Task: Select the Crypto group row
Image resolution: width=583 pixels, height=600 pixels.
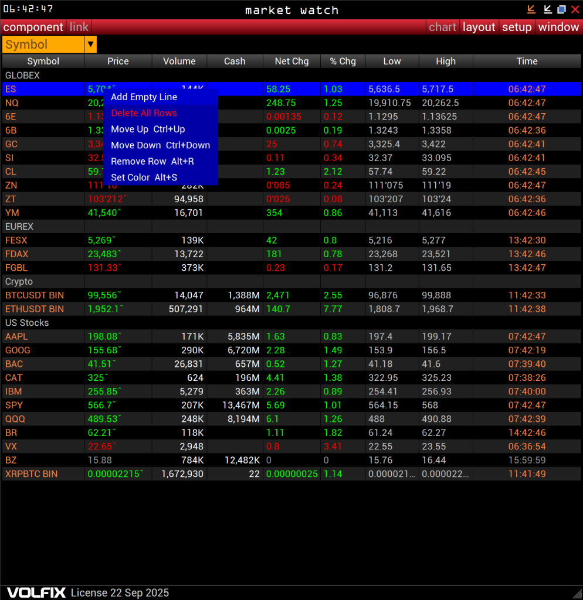Action: pyautogui.click(x=291, y=282)
